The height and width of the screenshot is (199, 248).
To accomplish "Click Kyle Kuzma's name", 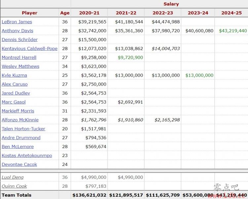I will [15, 75].
